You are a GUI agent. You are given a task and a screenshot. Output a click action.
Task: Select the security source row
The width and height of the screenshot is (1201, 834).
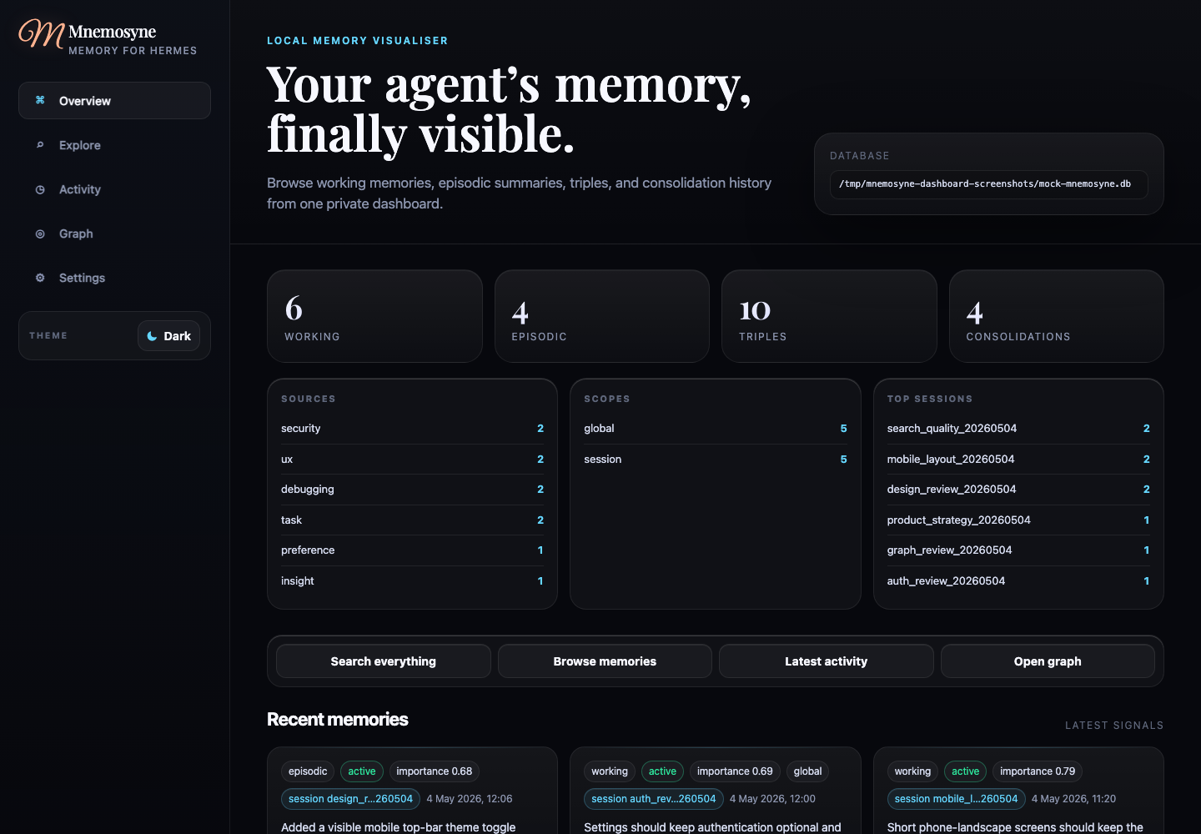coord(412,429)
